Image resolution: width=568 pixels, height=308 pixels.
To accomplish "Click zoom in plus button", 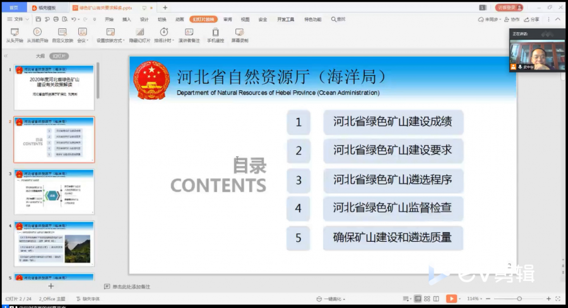I will [548, 299].
